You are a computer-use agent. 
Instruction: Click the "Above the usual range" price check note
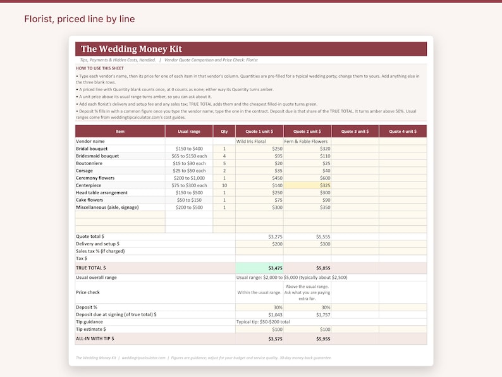307,292
